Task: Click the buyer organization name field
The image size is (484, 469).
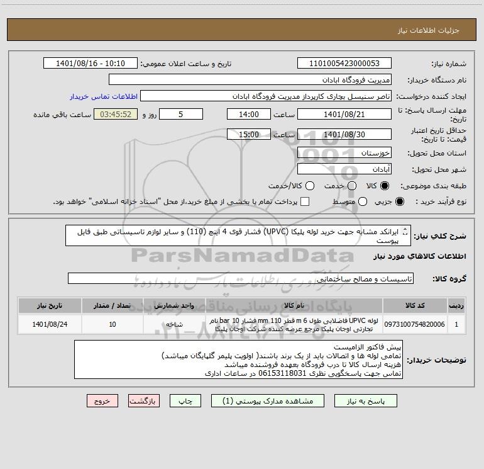Action: (x=250, y=80)
